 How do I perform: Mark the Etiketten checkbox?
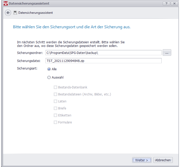click(55, 115)
